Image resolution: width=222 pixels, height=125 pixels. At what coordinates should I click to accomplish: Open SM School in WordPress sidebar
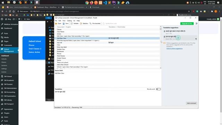[x=8, y=76]
